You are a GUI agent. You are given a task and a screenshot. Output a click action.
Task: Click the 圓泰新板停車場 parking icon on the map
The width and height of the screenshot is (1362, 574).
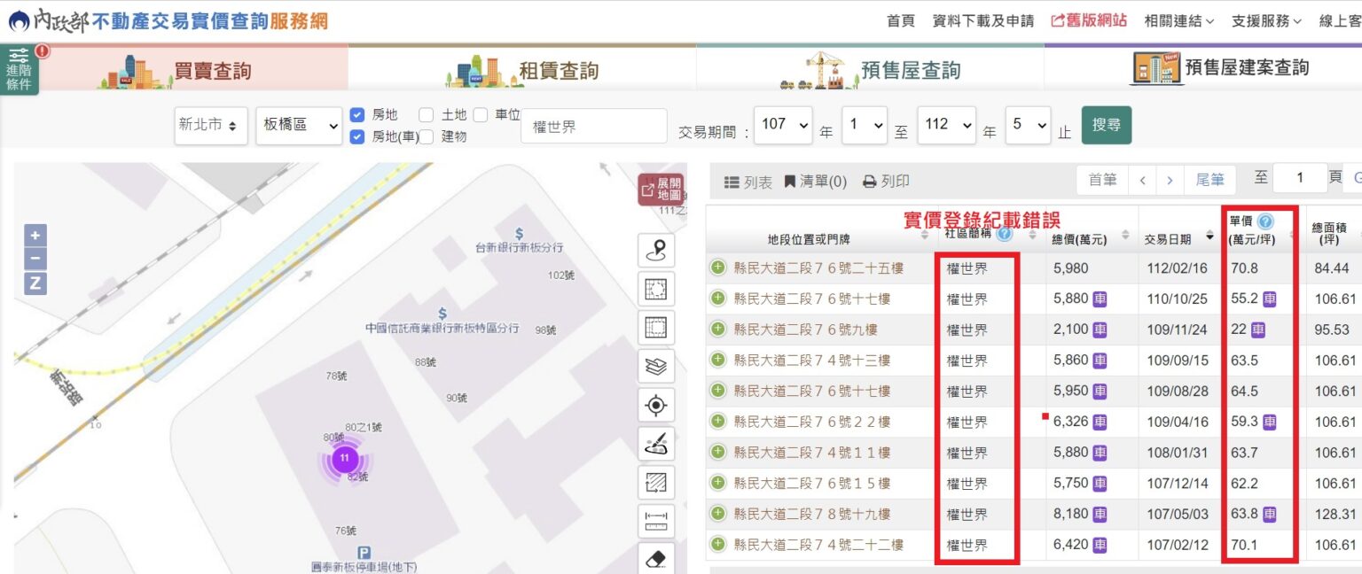364,552
